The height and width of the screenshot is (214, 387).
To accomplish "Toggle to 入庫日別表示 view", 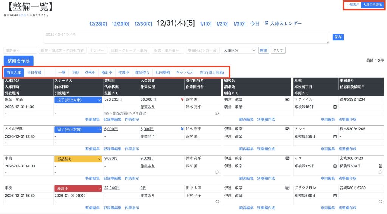I will pyautogui.click(x=372, y=5).
